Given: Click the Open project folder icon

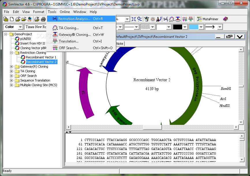Looking at the screenshot, I should point(18,19).
